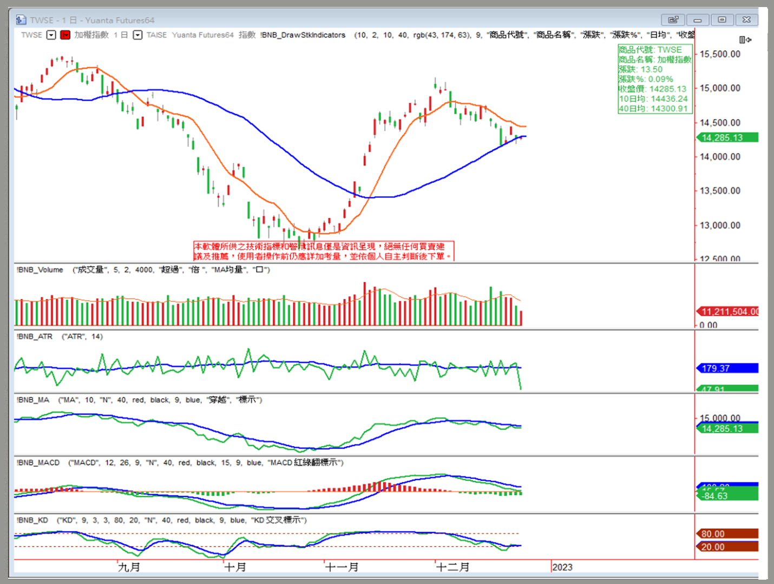Click the chart window icon in title bar
This screenshot has width=774, height=584.
21,20
